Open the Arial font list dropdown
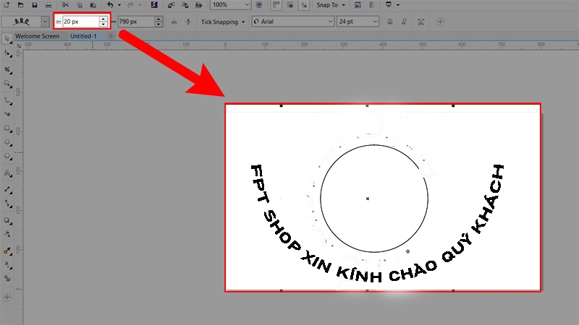This screenshot has height=325, width=579. (331, 22)
